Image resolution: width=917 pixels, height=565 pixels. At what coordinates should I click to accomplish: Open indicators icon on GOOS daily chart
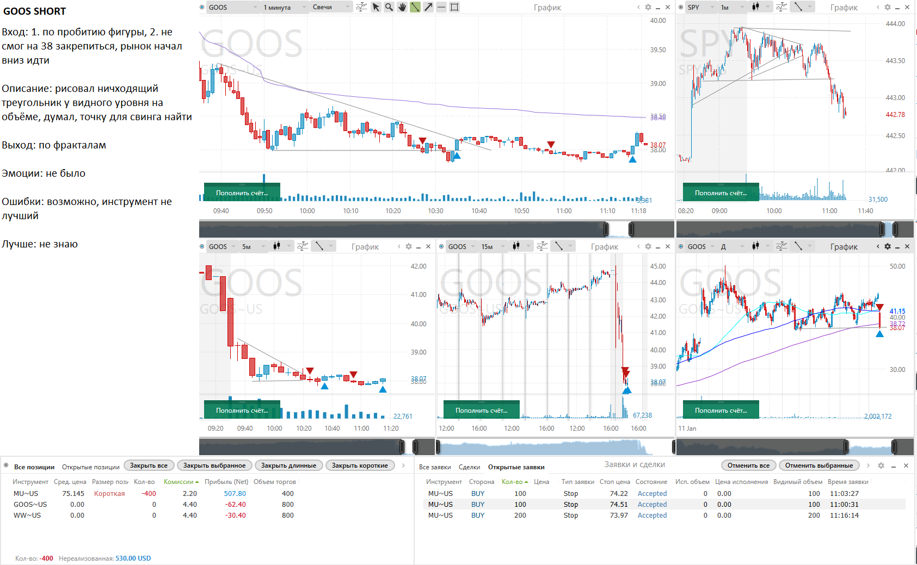point(781,246)
